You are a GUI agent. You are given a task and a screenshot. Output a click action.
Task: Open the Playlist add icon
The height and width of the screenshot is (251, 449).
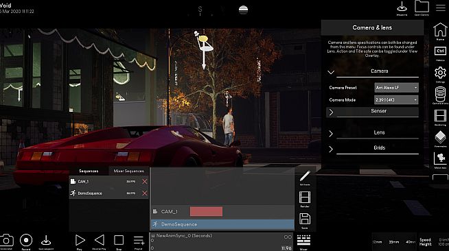[x=139, y=241]
